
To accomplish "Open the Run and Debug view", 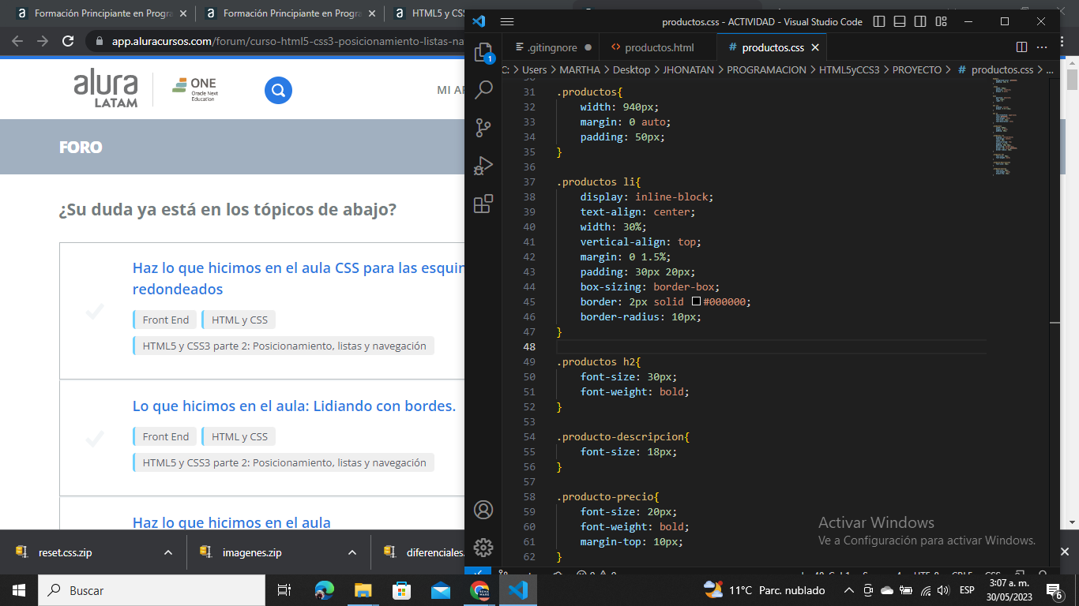I will tap(483, 166).
